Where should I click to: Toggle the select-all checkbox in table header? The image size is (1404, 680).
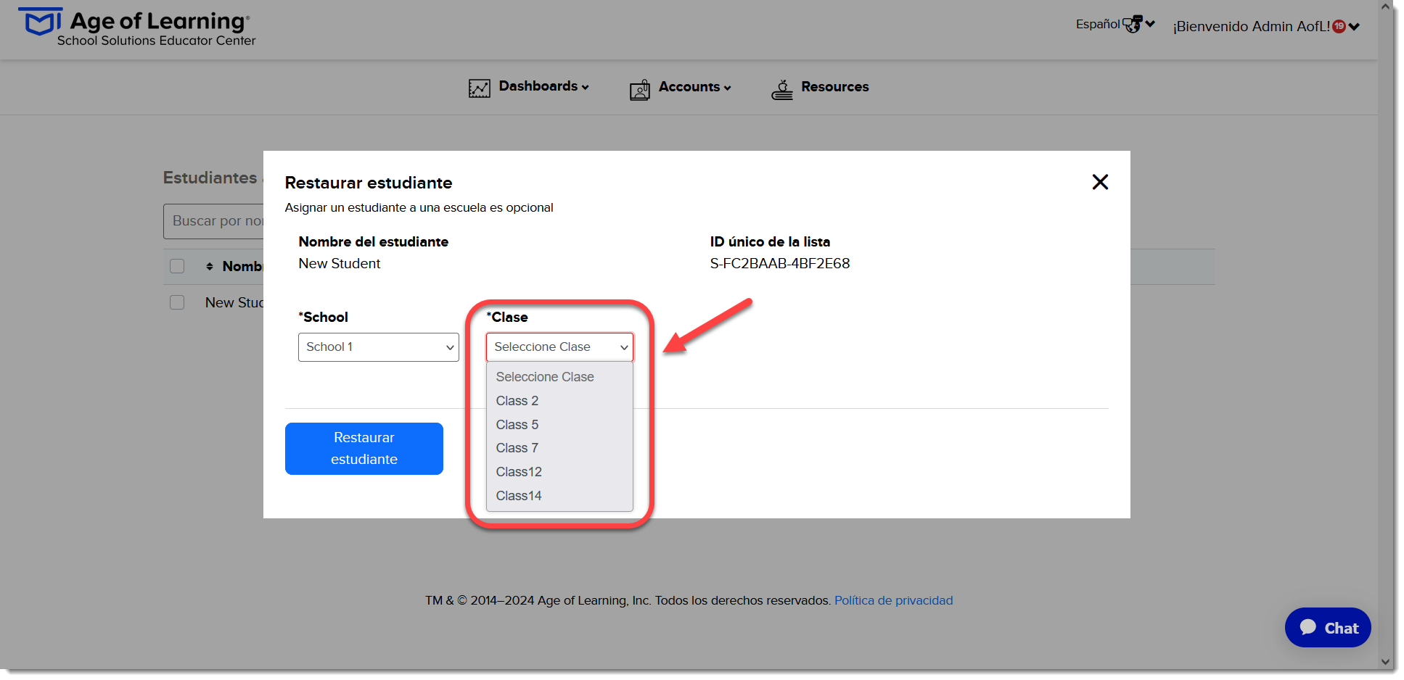tap(177, 266)
